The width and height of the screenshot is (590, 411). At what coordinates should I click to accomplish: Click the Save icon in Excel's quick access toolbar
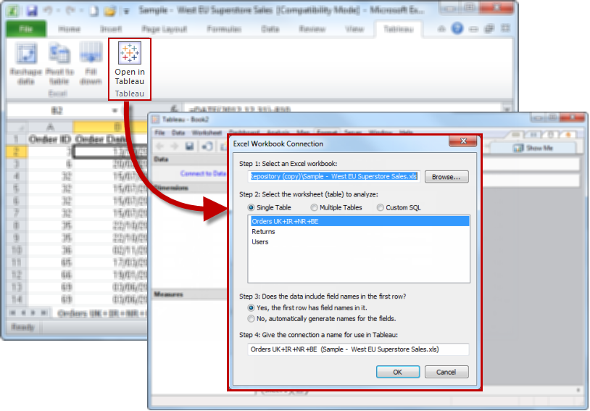[31, 12]
